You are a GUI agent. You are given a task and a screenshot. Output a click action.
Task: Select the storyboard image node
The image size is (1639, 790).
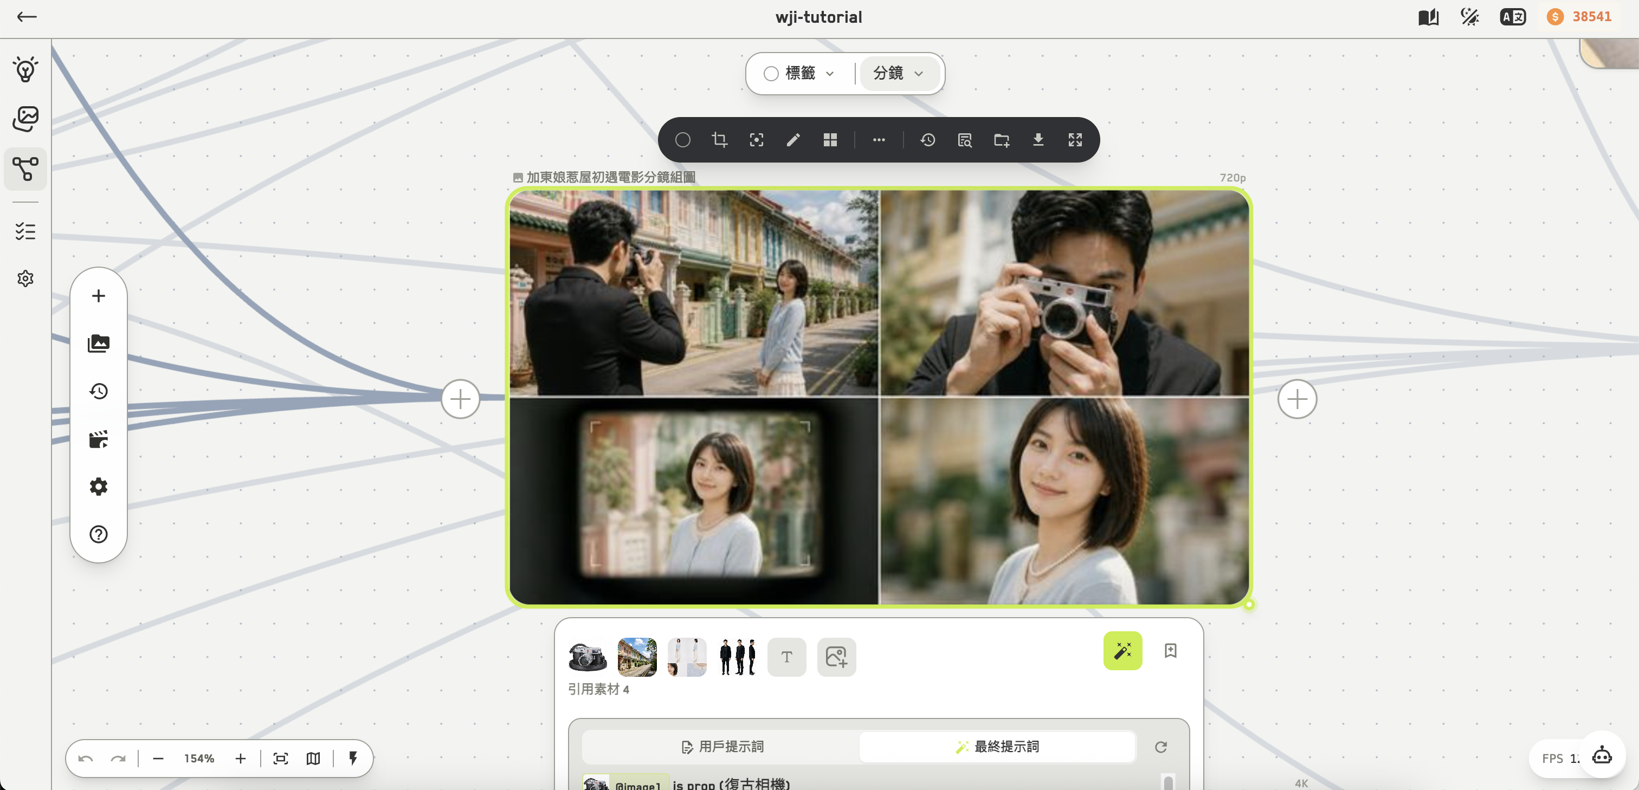(879, 398)
